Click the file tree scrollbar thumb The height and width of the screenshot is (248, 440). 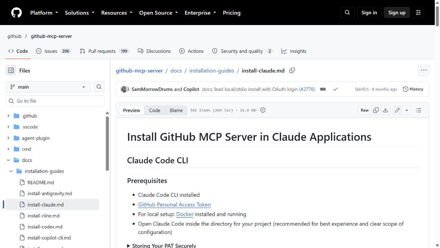(x=107, y=143)
